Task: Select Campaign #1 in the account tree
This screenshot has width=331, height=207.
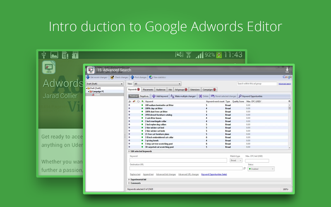Action: click(x=98, y=91)
